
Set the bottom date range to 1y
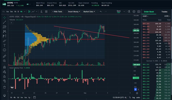[29, 97]
